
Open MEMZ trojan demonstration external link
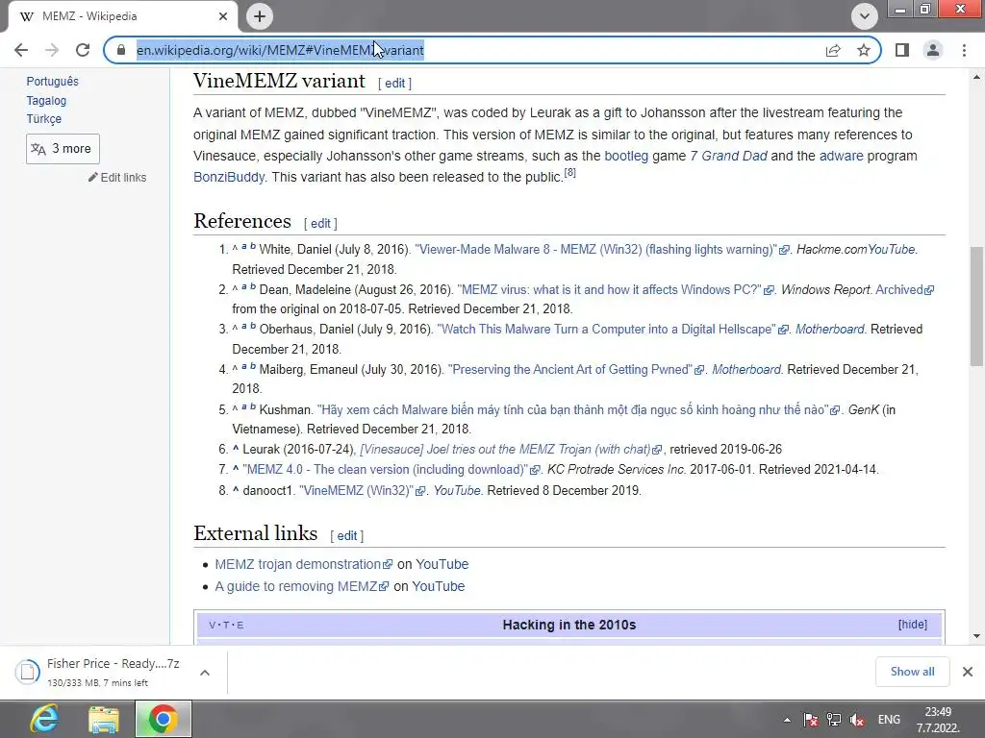pyautogui.click(x=303, y=564)
